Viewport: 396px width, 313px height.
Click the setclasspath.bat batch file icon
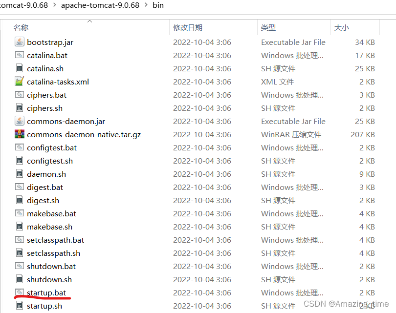[20, 240]
